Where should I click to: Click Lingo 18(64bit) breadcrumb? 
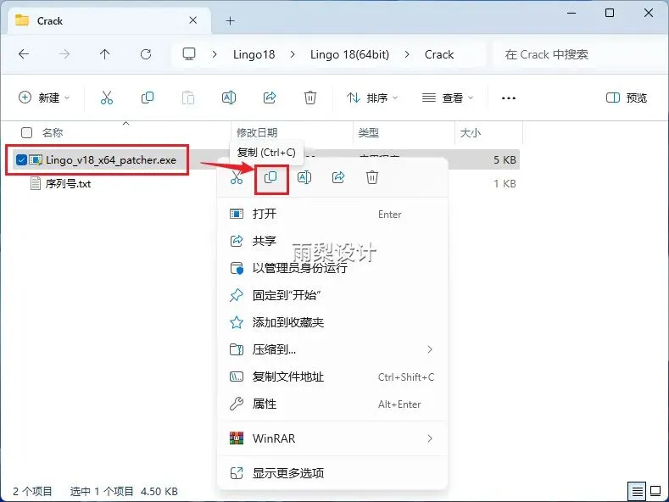coord(350,54)
